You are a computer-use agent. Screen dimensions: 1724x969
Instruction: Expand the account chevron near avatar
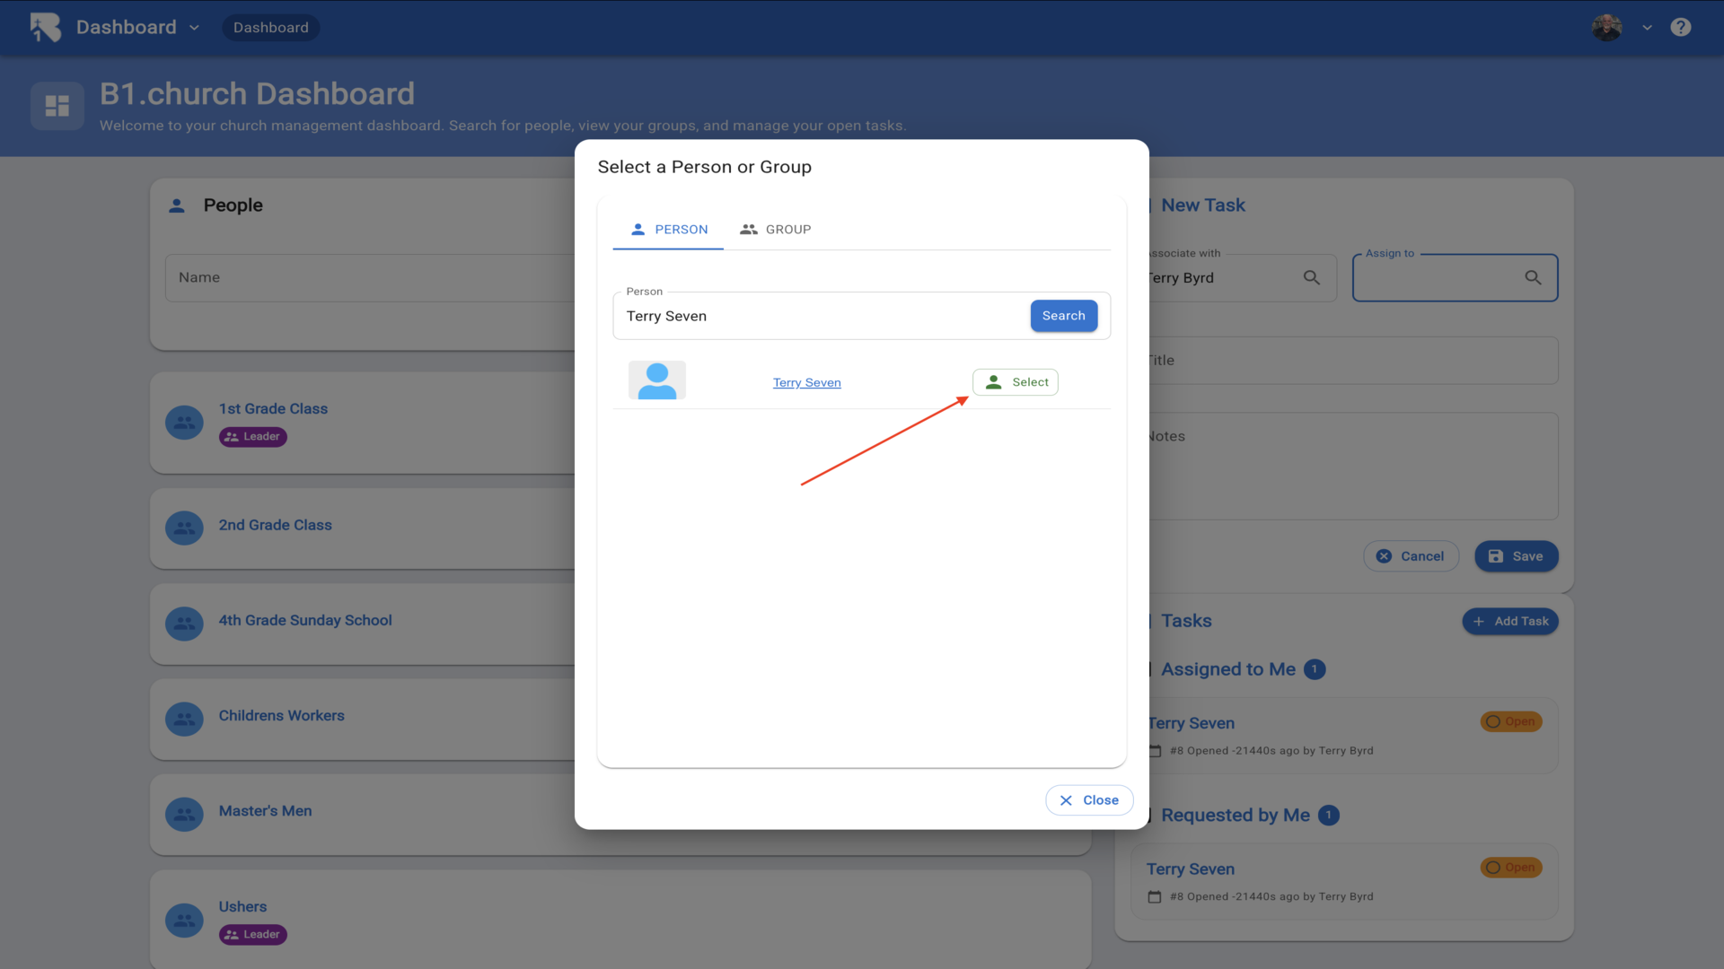point(1647,28)
